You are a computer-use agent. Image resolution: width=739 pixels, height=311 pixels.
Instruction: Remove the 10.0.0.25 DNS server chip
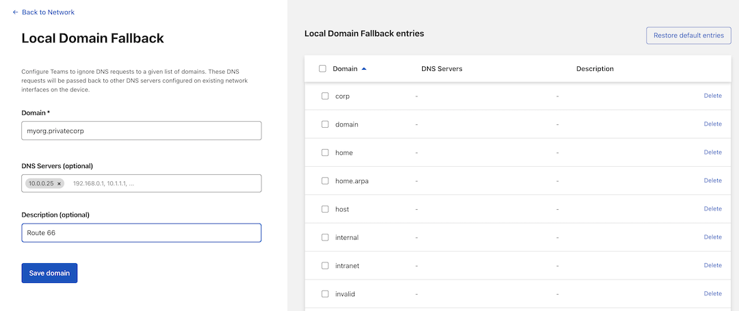[60, 184]
